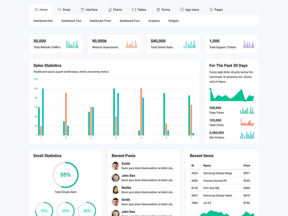The height and width of the screenshot is (216, 288).
Task: Click the Price column header
Action: [247, 166]
